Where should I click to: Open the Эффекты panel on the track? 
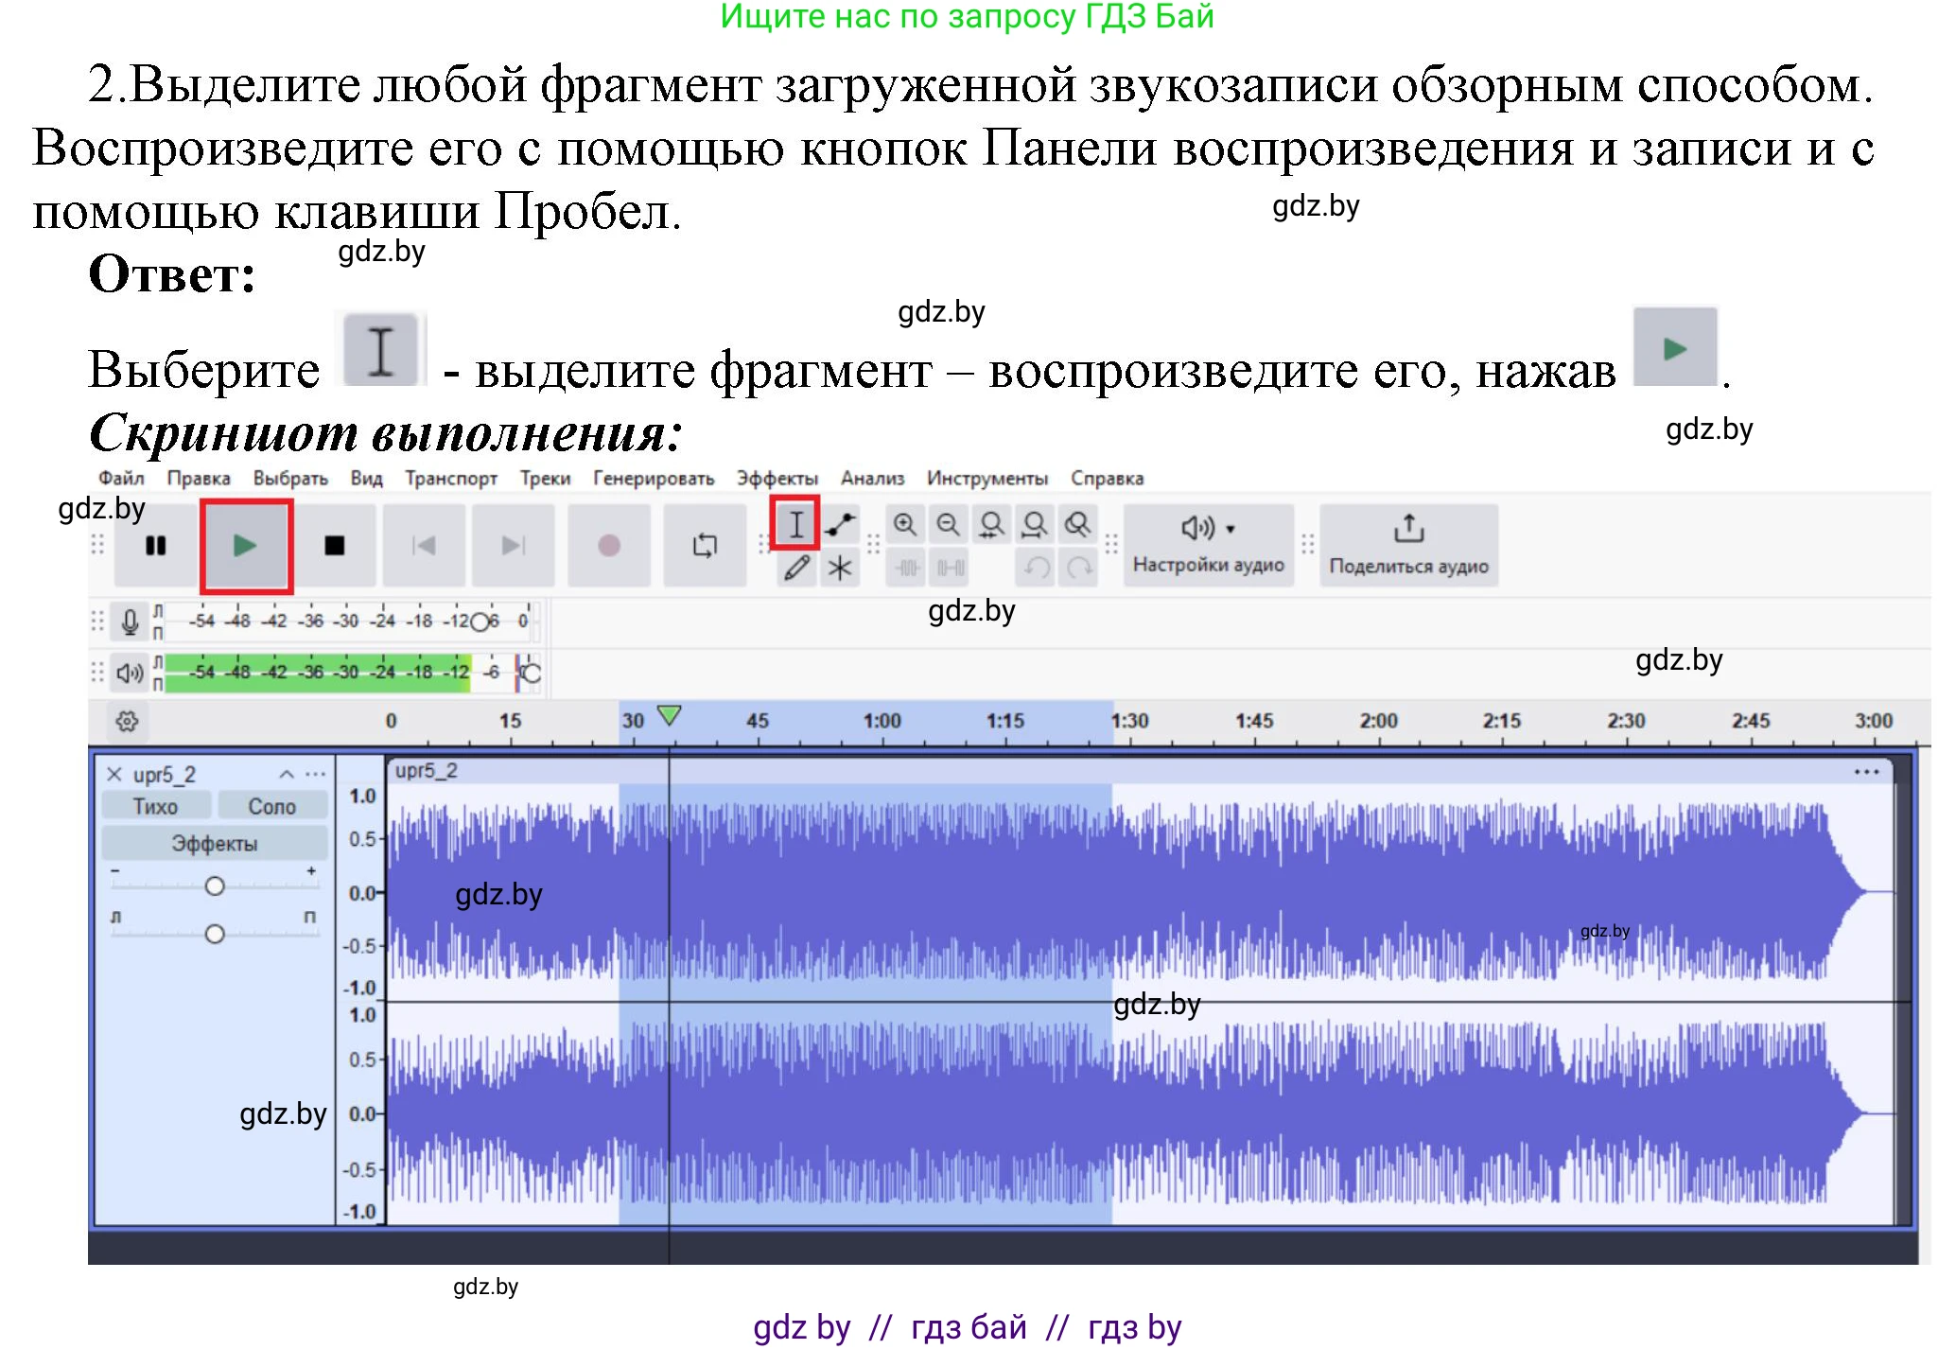(x=214, y=840)
